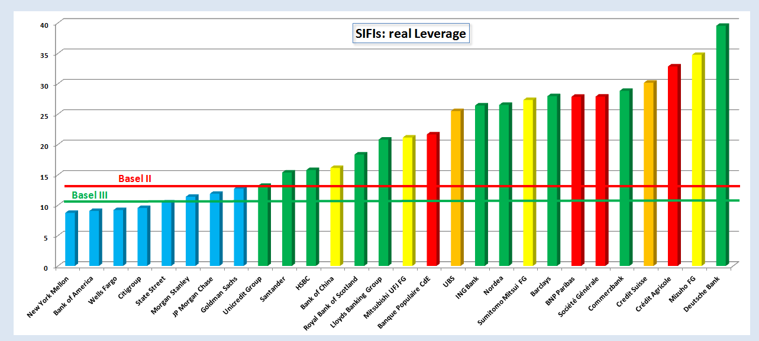Image resolution: width=759 pixels, height=341 pixels.
Task: Select the Sumitomo Mitsui FG bar
Action: [x=529, y=182]
